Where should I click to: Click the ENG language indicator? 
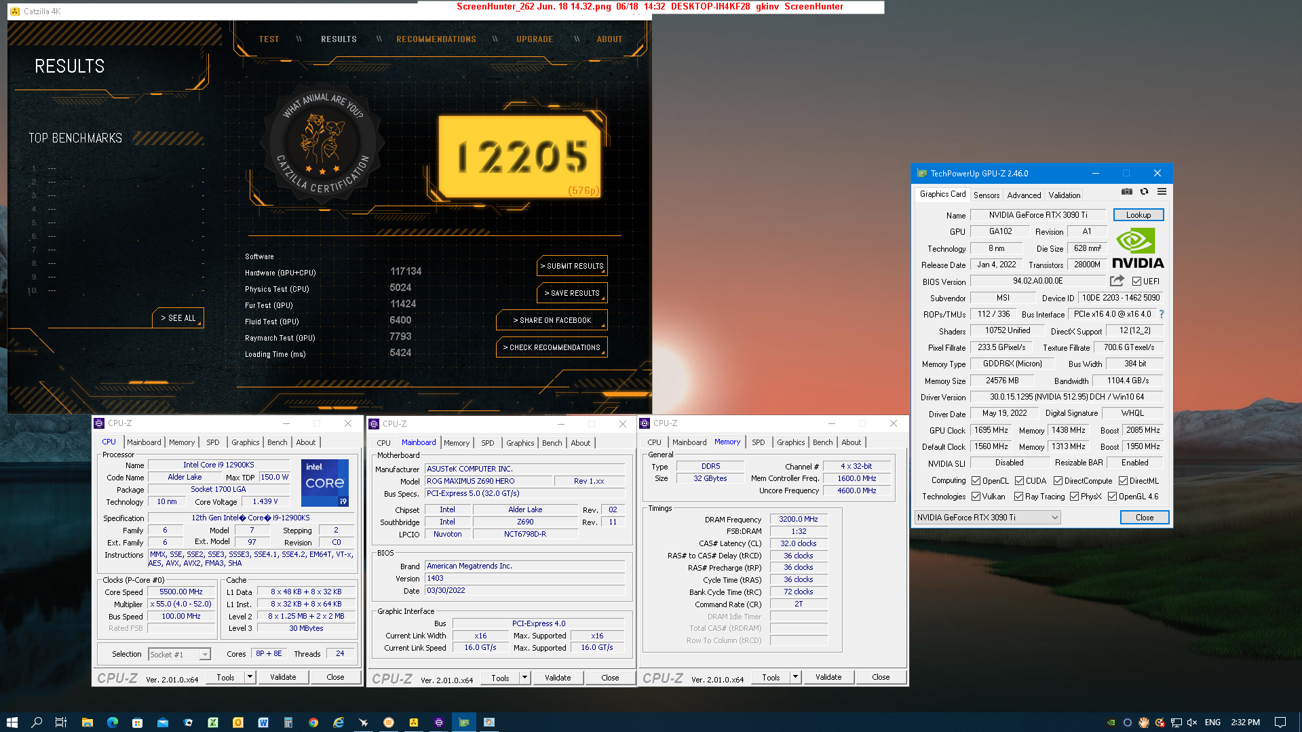[x=1212, y=722]
